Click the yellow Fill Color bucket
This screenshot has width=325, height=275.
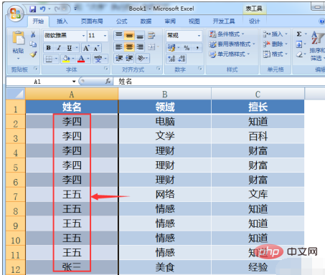point(66,59)
